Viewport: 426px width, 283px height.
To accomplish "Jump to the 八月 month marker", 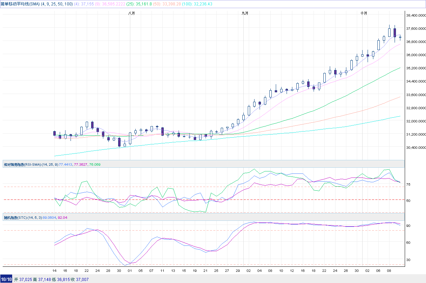I will tap(131, 13).
